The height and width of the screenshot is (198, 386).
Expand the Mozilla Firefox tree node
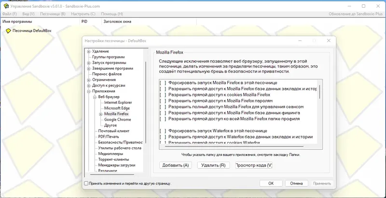point(101,114)
